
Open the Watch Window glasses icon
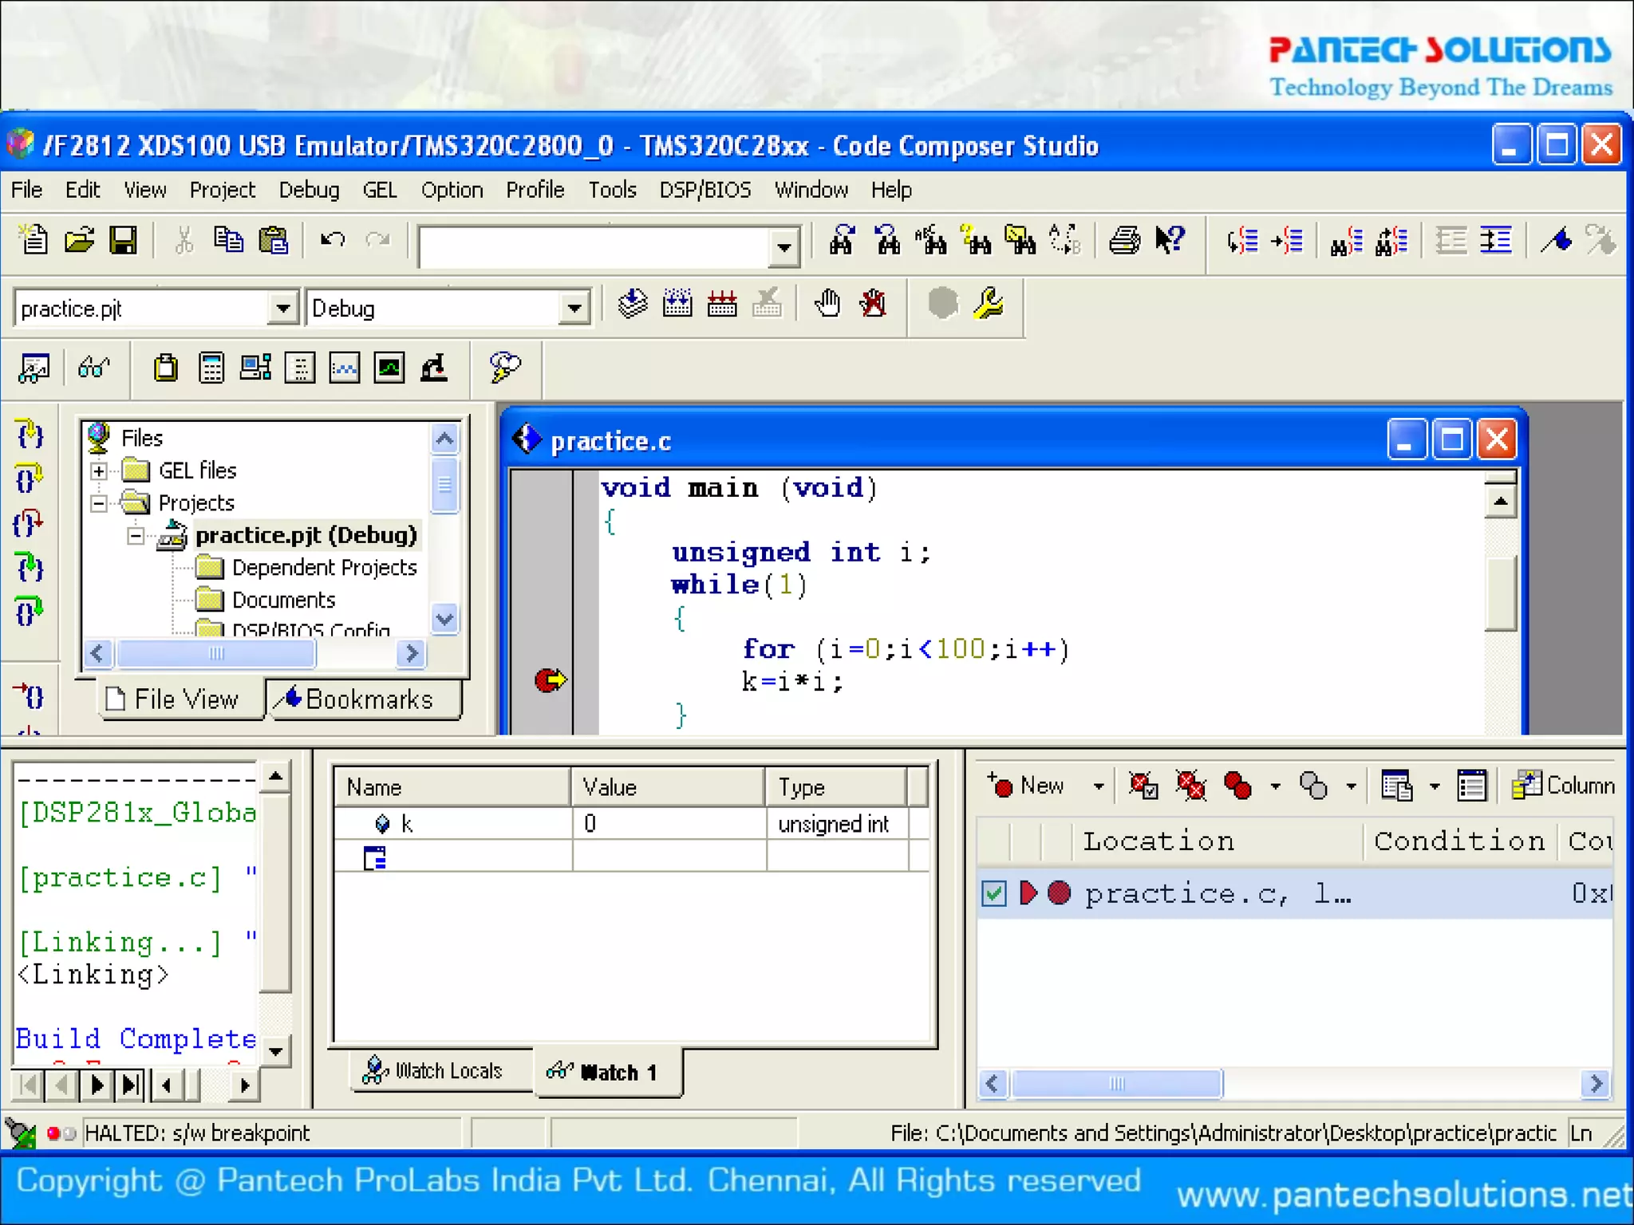click(93, 368)
